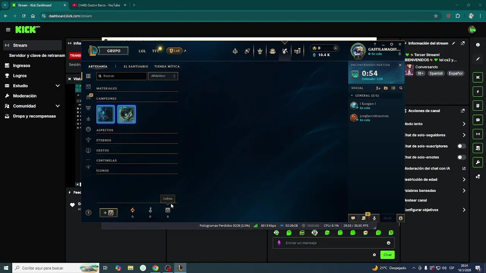486x273 pixels.
Task: Expand Configurar objetivos options
Action: 464,210
